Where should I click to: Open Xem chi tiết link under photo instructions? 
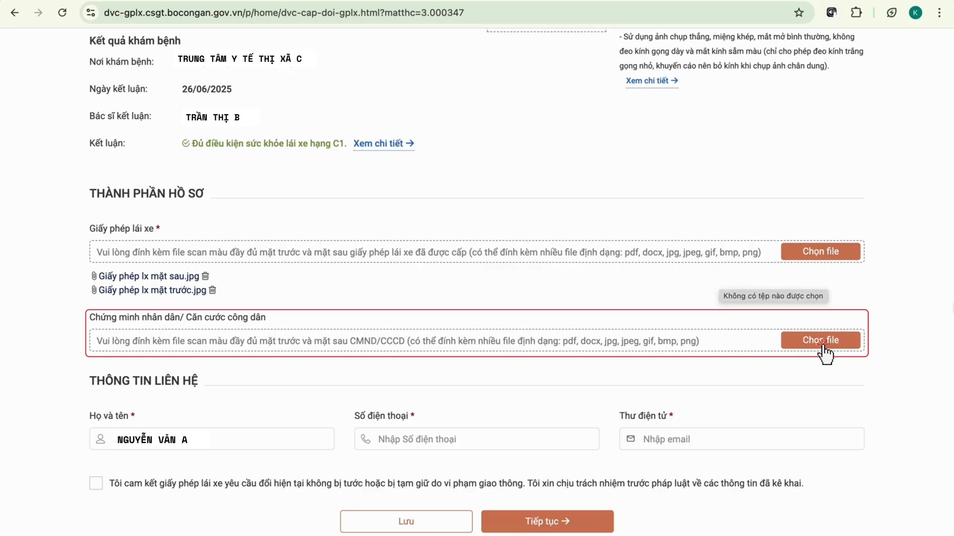tap(652, 80)
